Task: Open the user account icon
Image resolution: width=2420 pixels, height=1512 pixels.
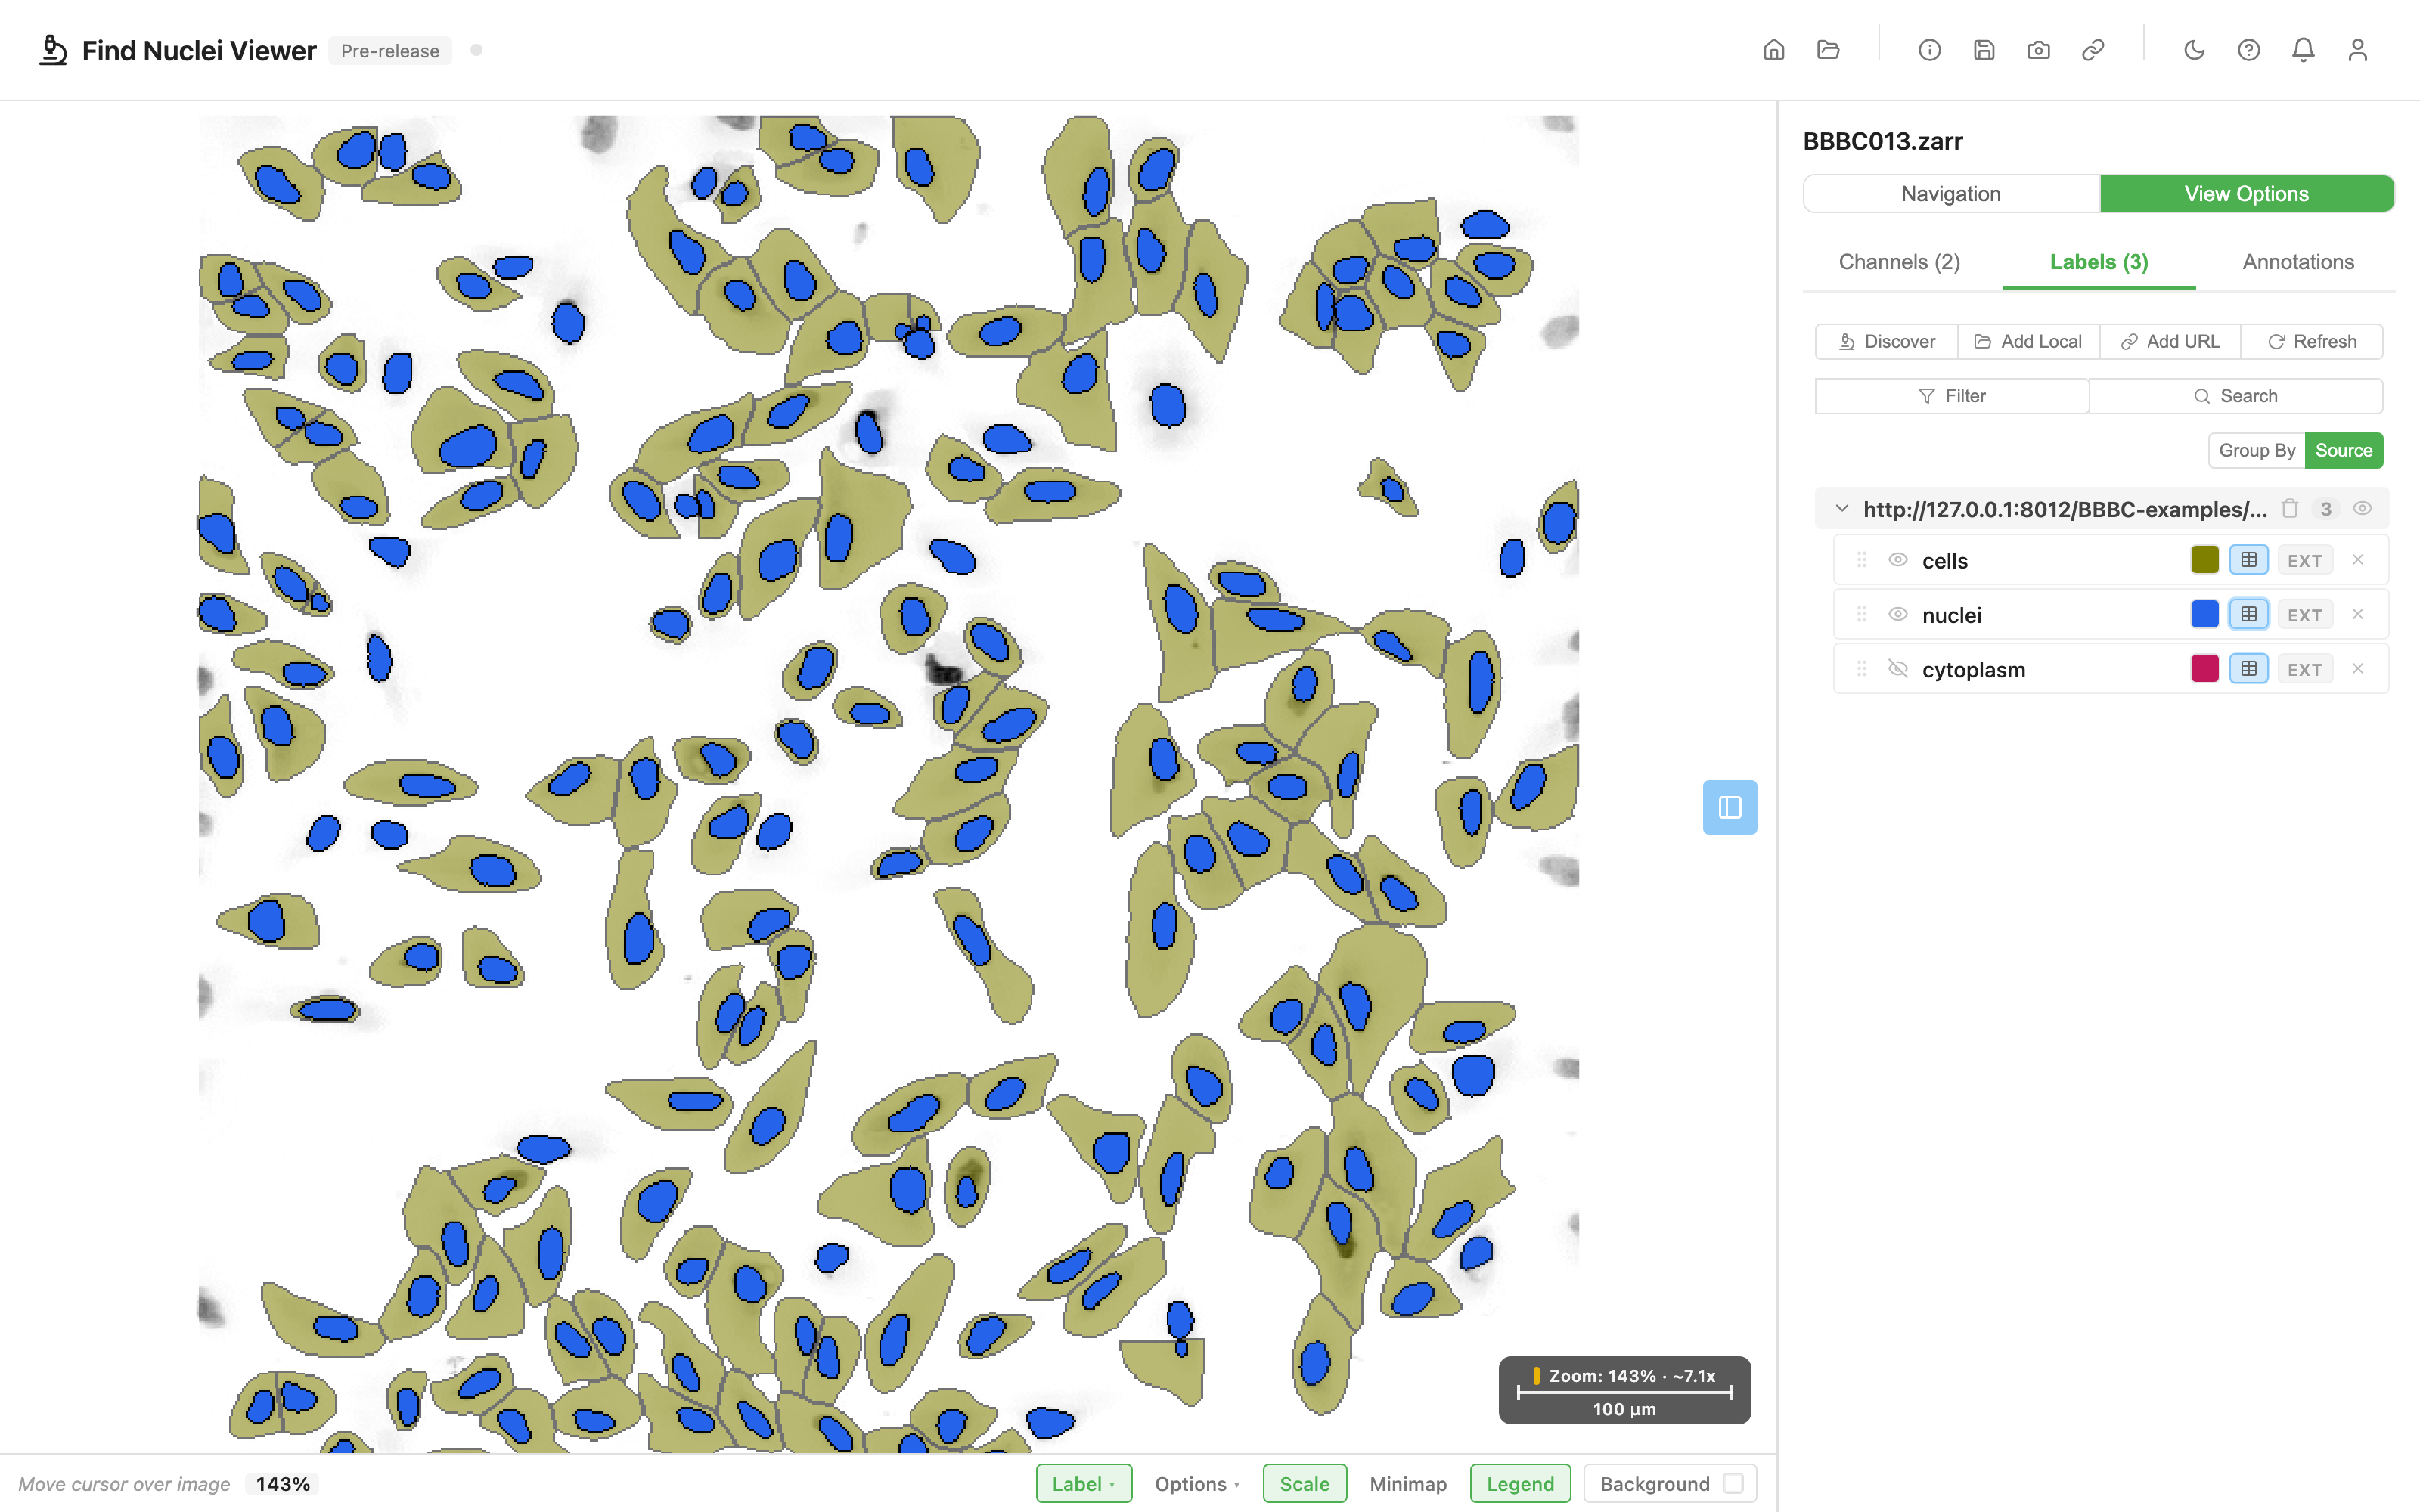Action: tap(2357, 50)
